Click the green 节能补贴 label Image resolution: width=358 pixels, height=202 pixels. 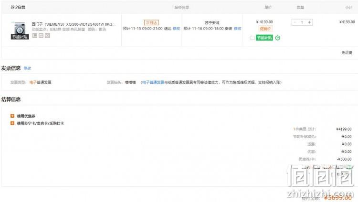264,38
